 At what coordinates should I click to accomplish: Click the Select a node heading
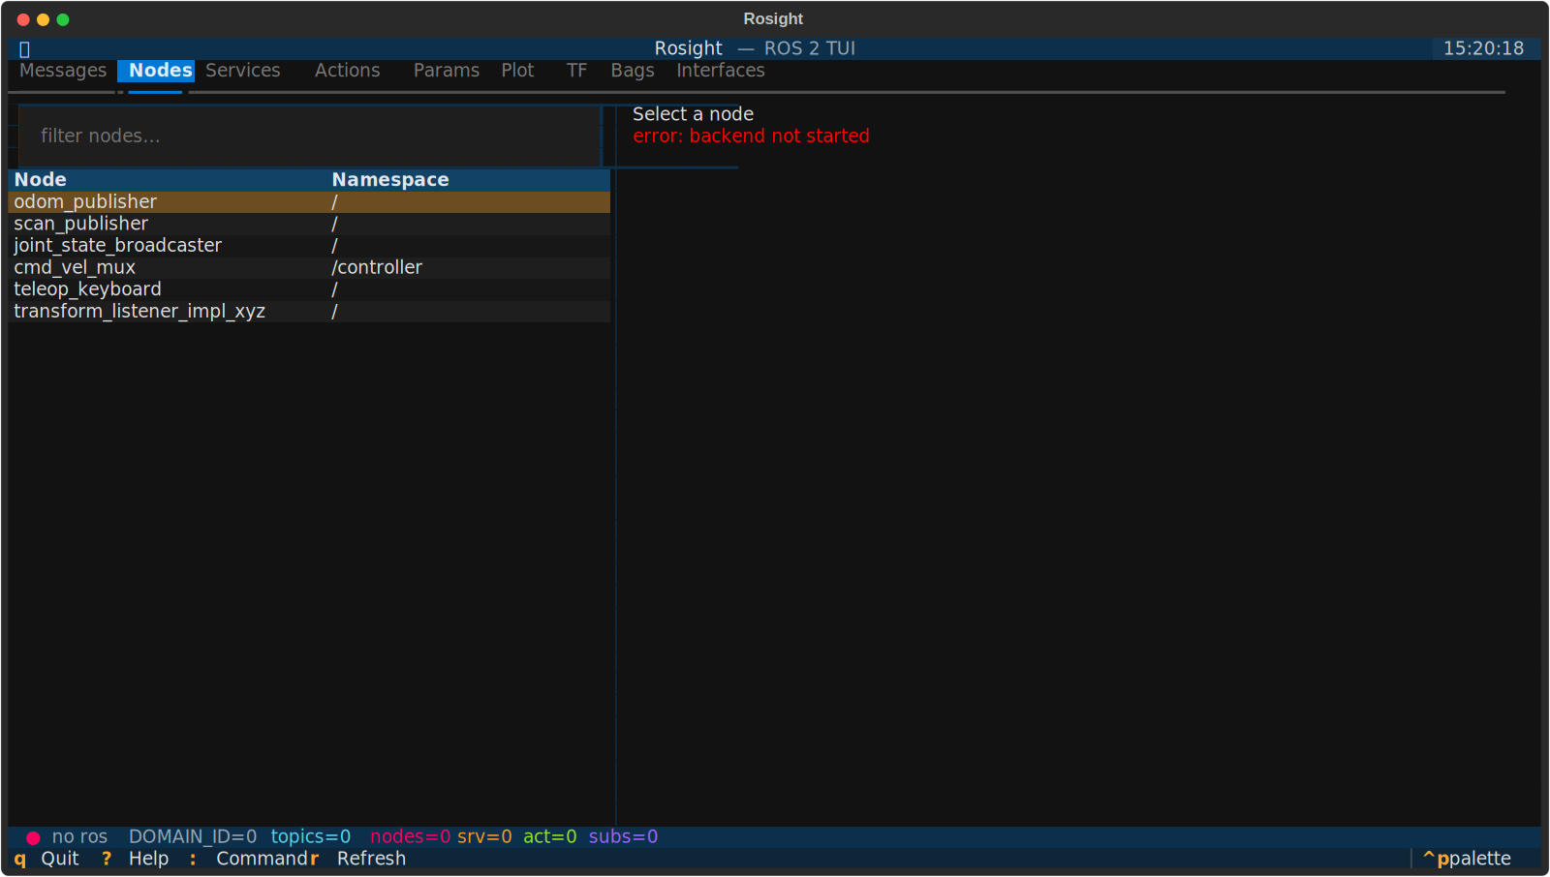pyautogui.click(x=693, y=114)
